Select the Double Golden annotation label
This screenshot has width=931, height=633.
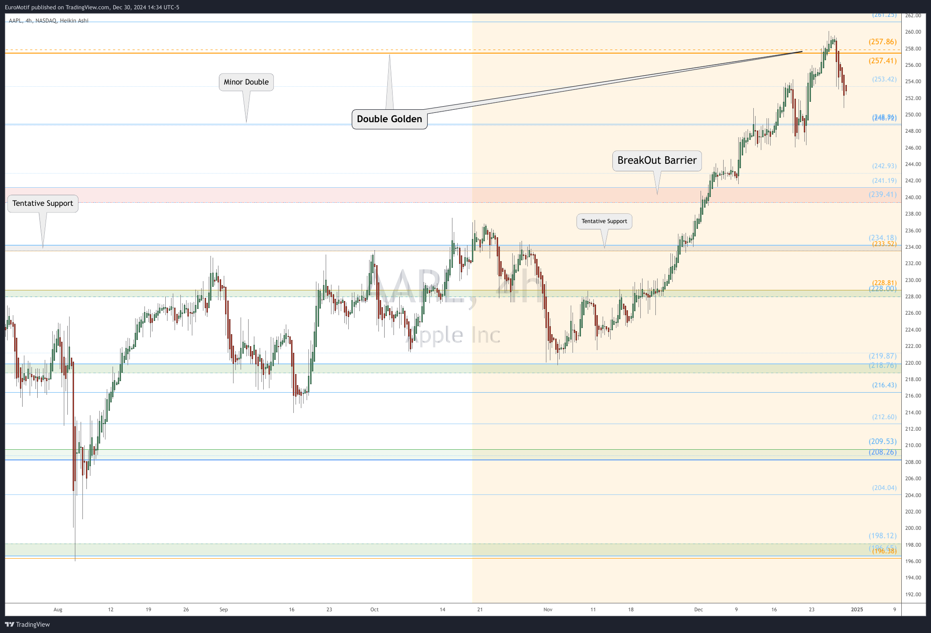click(390, 119)
